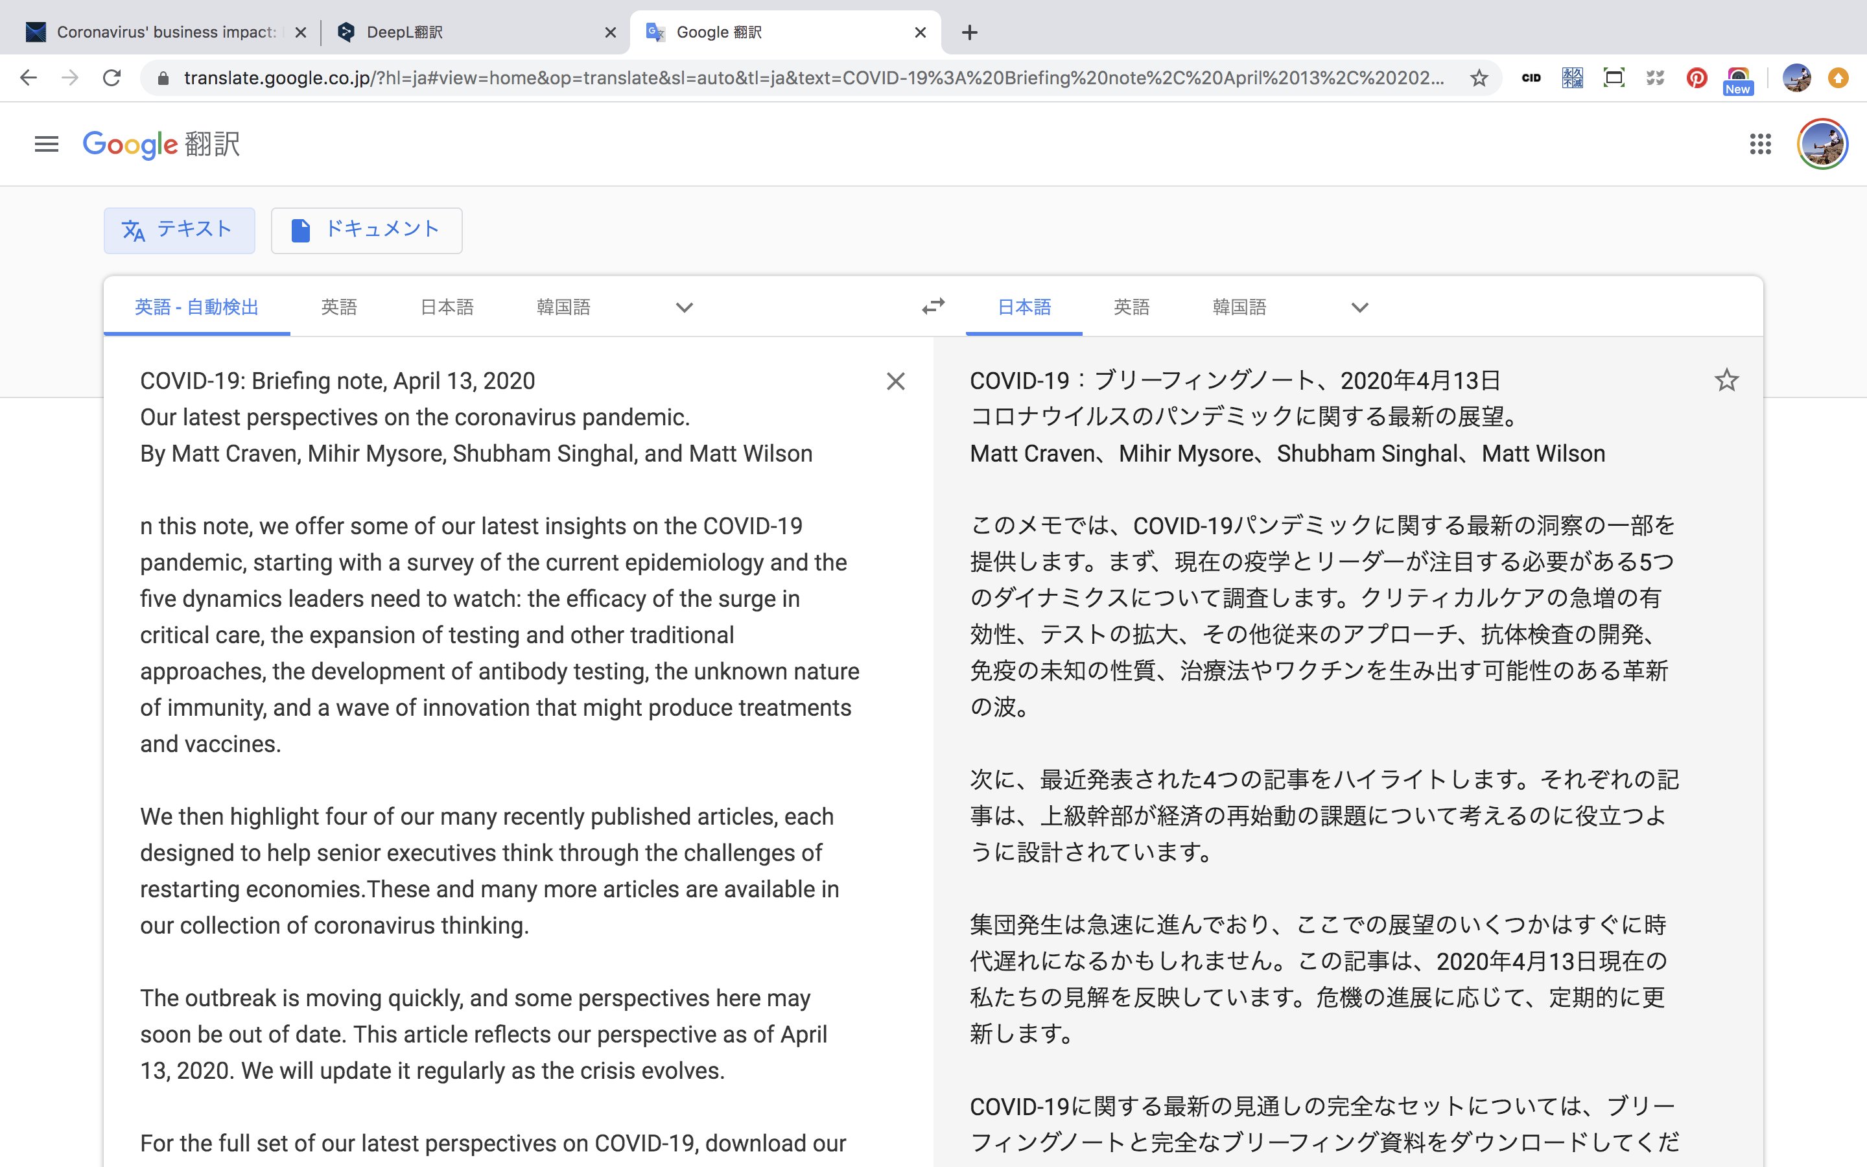
Task: Click the address bar URL
Action: [813, 78]
